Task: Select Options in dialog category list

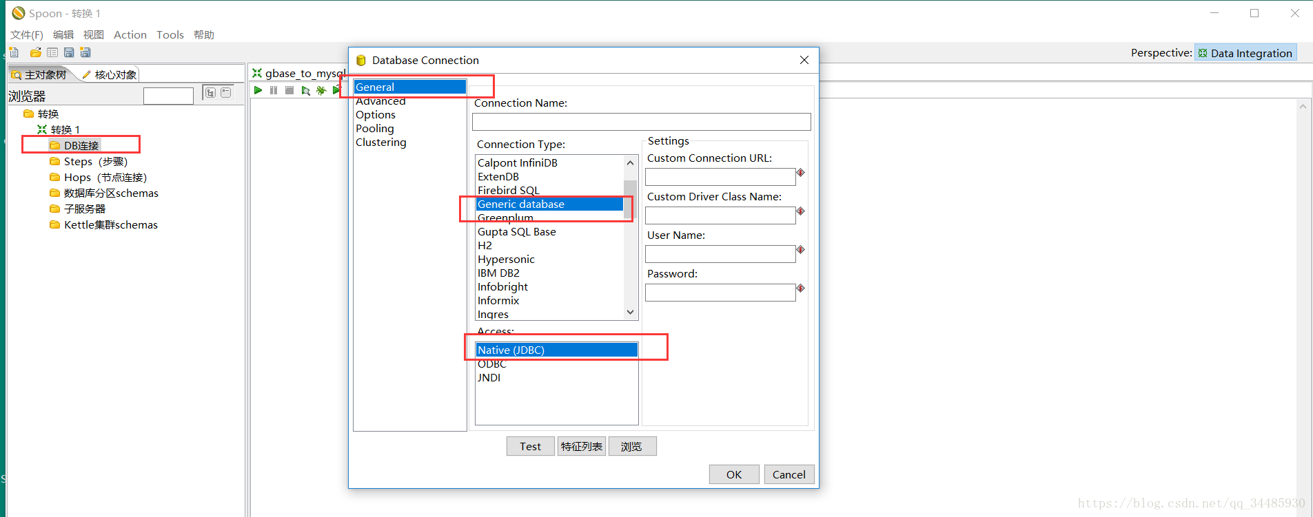Action: [376, 114]
